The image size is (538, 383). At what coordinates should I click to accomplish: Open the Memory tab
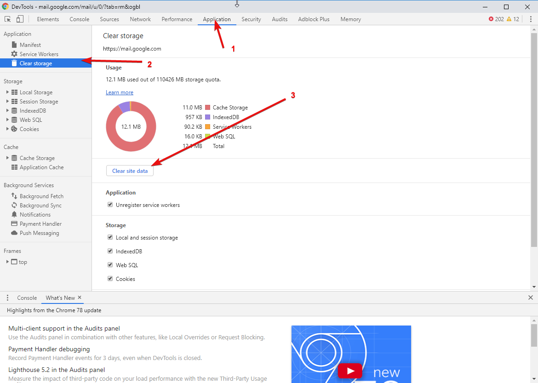pyautogui.click(x=351, y=19)
